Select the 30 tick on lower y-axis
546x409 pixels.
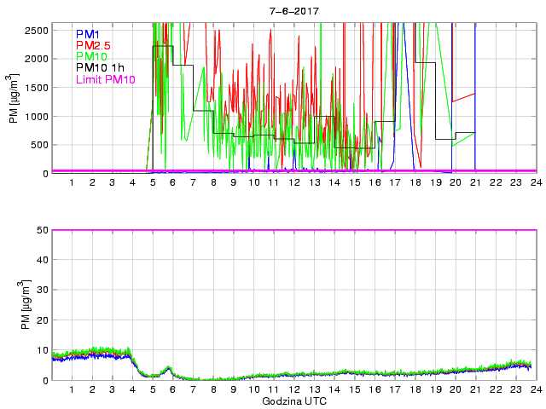point(41,291)
